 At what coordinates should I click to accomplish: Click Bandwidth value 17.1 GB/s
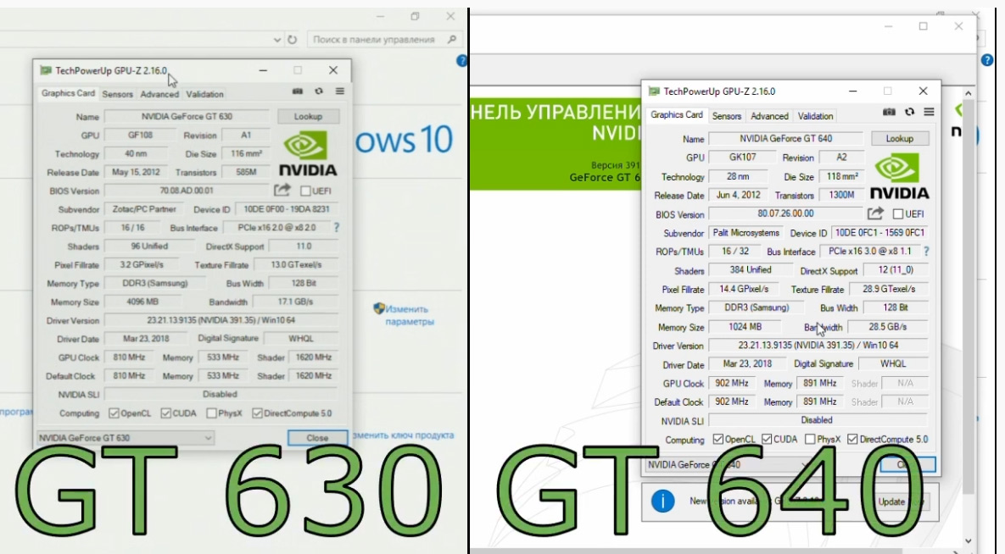coord(295,302)
